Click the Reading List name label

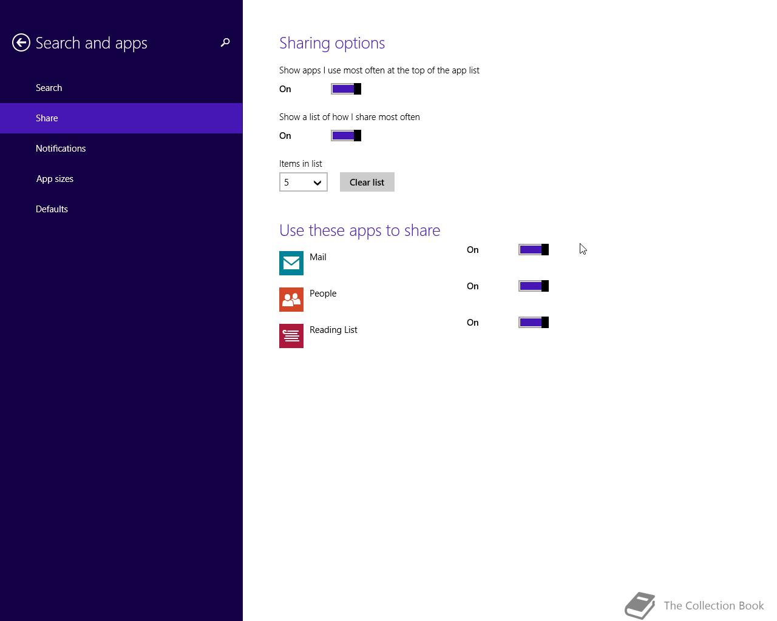coord(333,330)
